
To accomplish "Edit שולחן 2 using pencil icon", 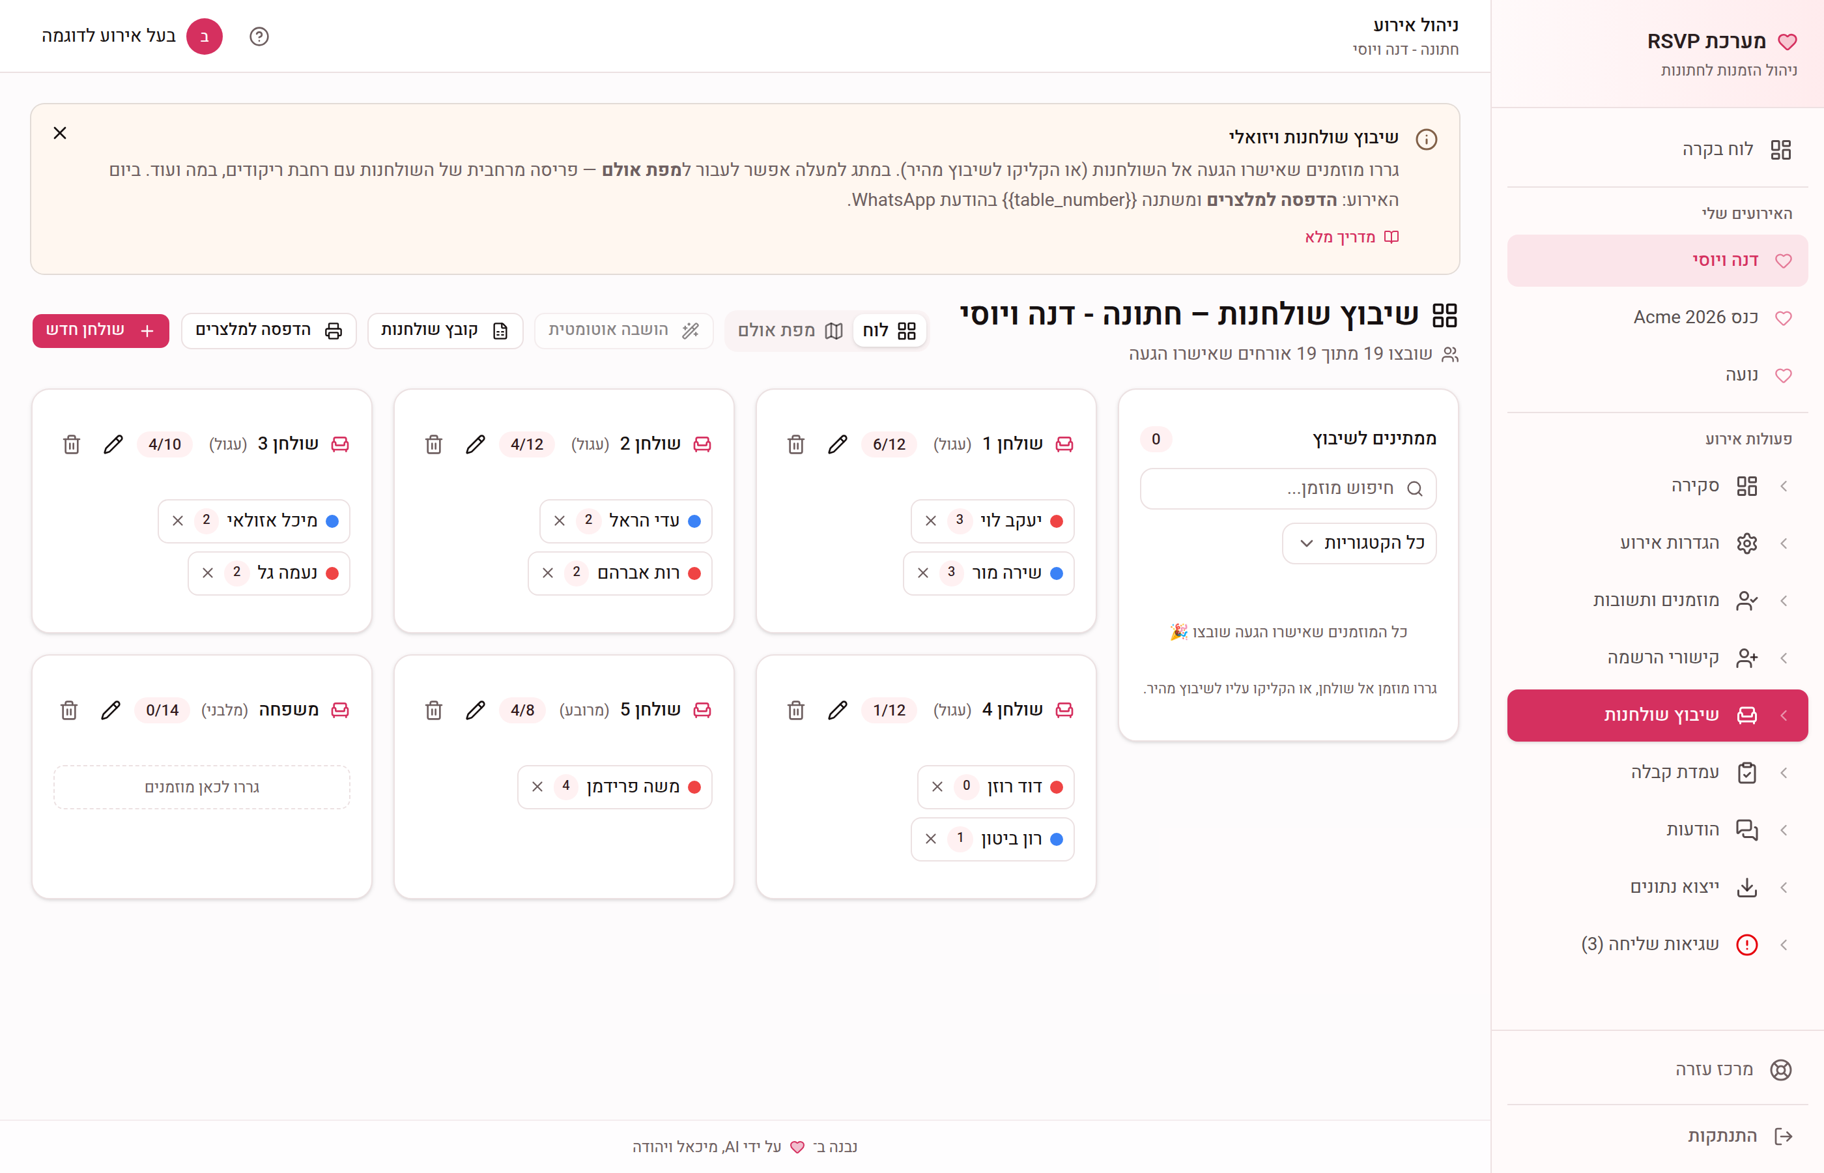I will click(475, 444).
